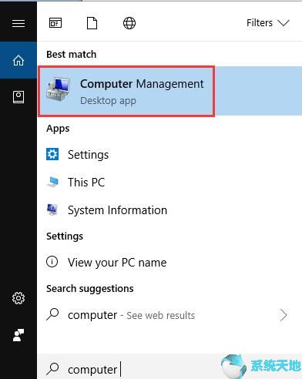Click the Apps section heading

coord(58,129)
